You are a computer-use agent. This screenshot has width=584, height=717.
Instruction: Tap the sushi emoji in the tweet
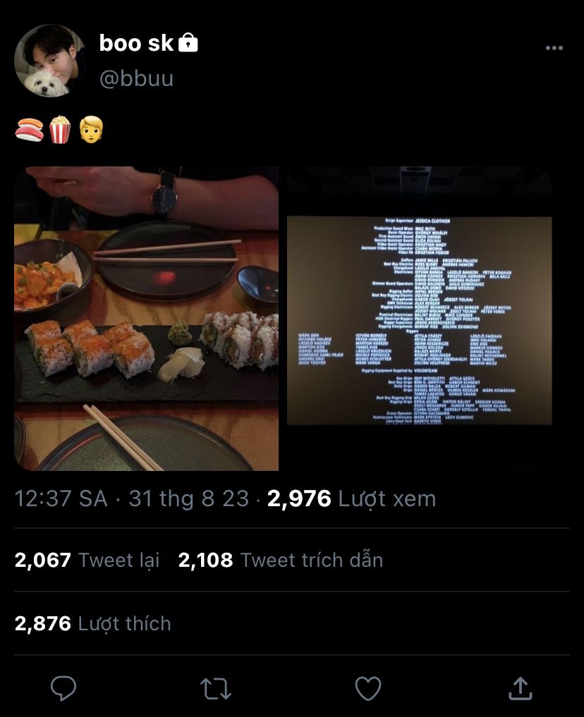coord(29,130)
